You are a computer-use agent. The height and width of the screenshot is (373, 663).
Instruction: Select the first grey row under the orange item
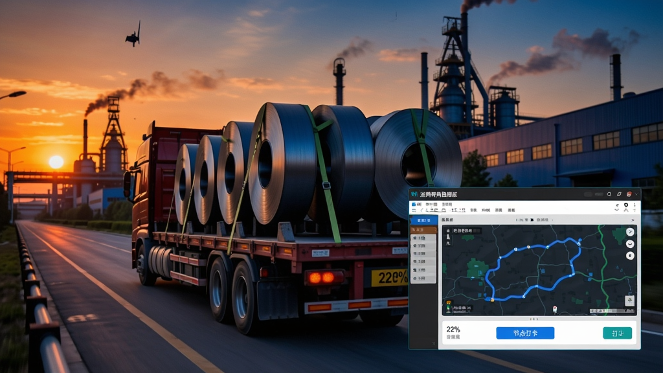point(423,238)
